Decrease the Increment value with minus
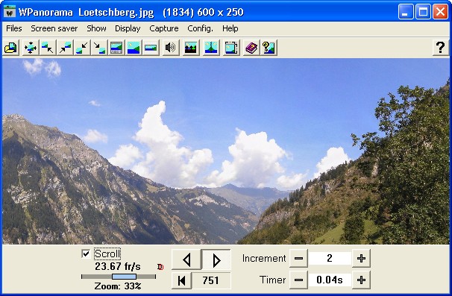 (298, 258)
